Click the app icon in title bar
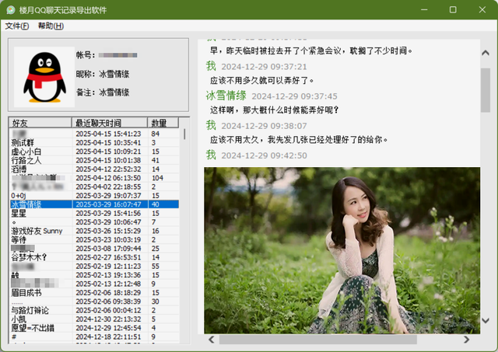Viewport: 498px width, 352px height. click(x=11, y=10)
